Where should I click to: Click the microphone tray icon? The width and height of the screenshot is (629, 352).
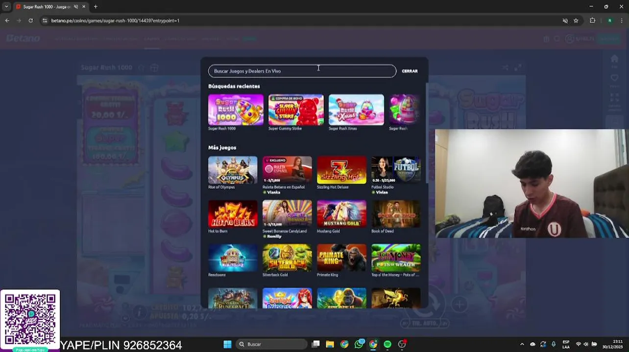point(554,344)
